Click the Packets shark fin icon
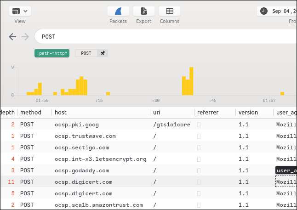This screenshot has width=297, height=210. pyautogui.click(x=118, y=11)
